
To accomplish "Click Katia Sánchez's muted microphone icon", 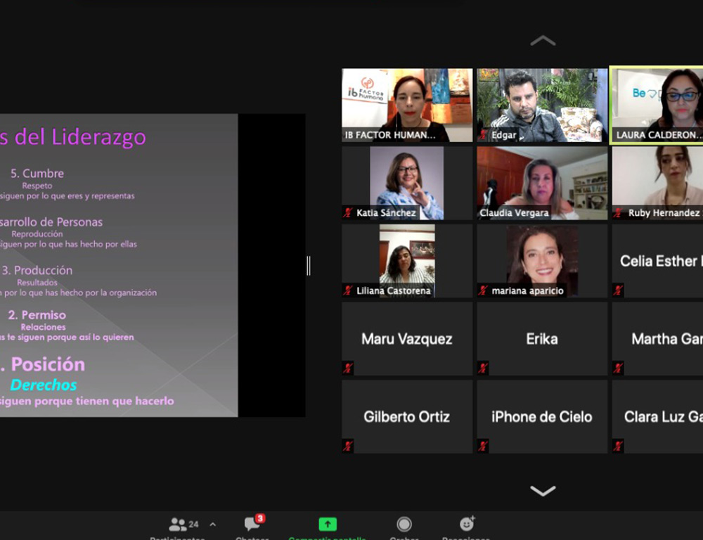I will (348, 212).
